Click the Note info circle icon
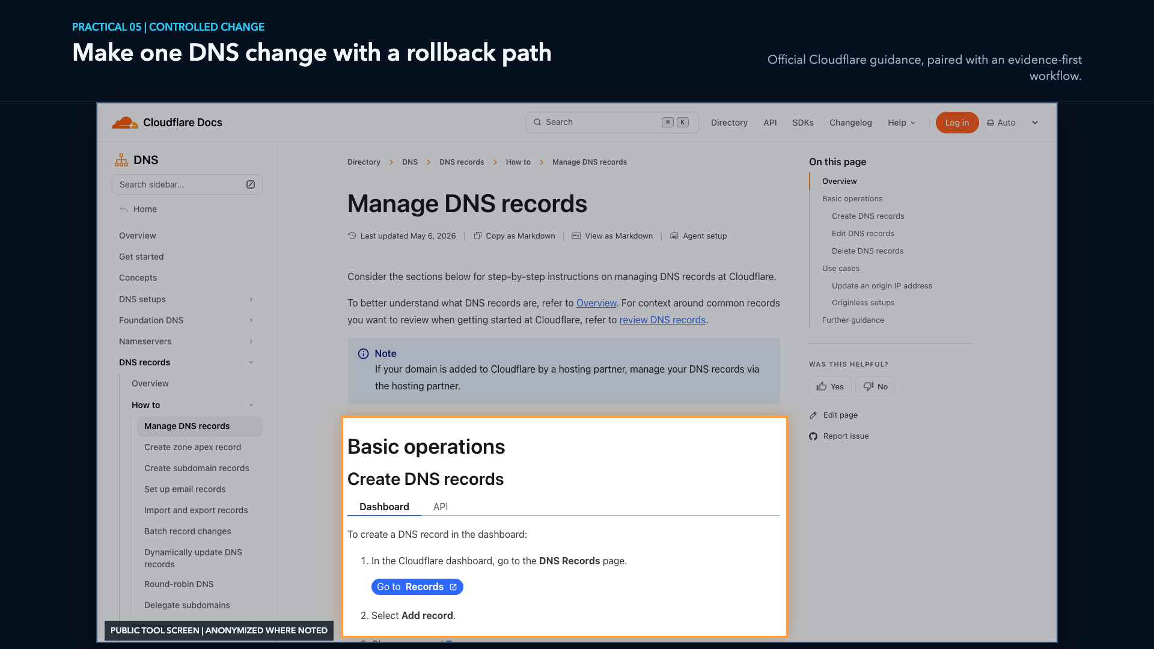This screenshot has width=1154, height=649. click(x=364, y=354)
